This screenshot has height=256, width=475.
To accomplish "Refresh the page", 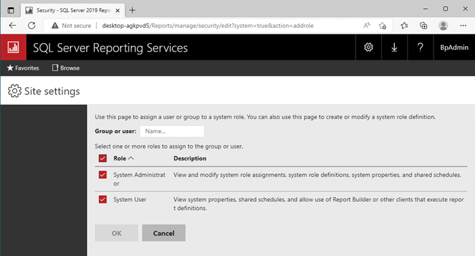I will pyautogui.click(x=31, y=25).
